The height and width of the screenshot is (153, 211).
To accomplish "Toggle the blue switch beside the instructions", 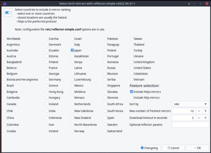I will click(x=8, y=13).
